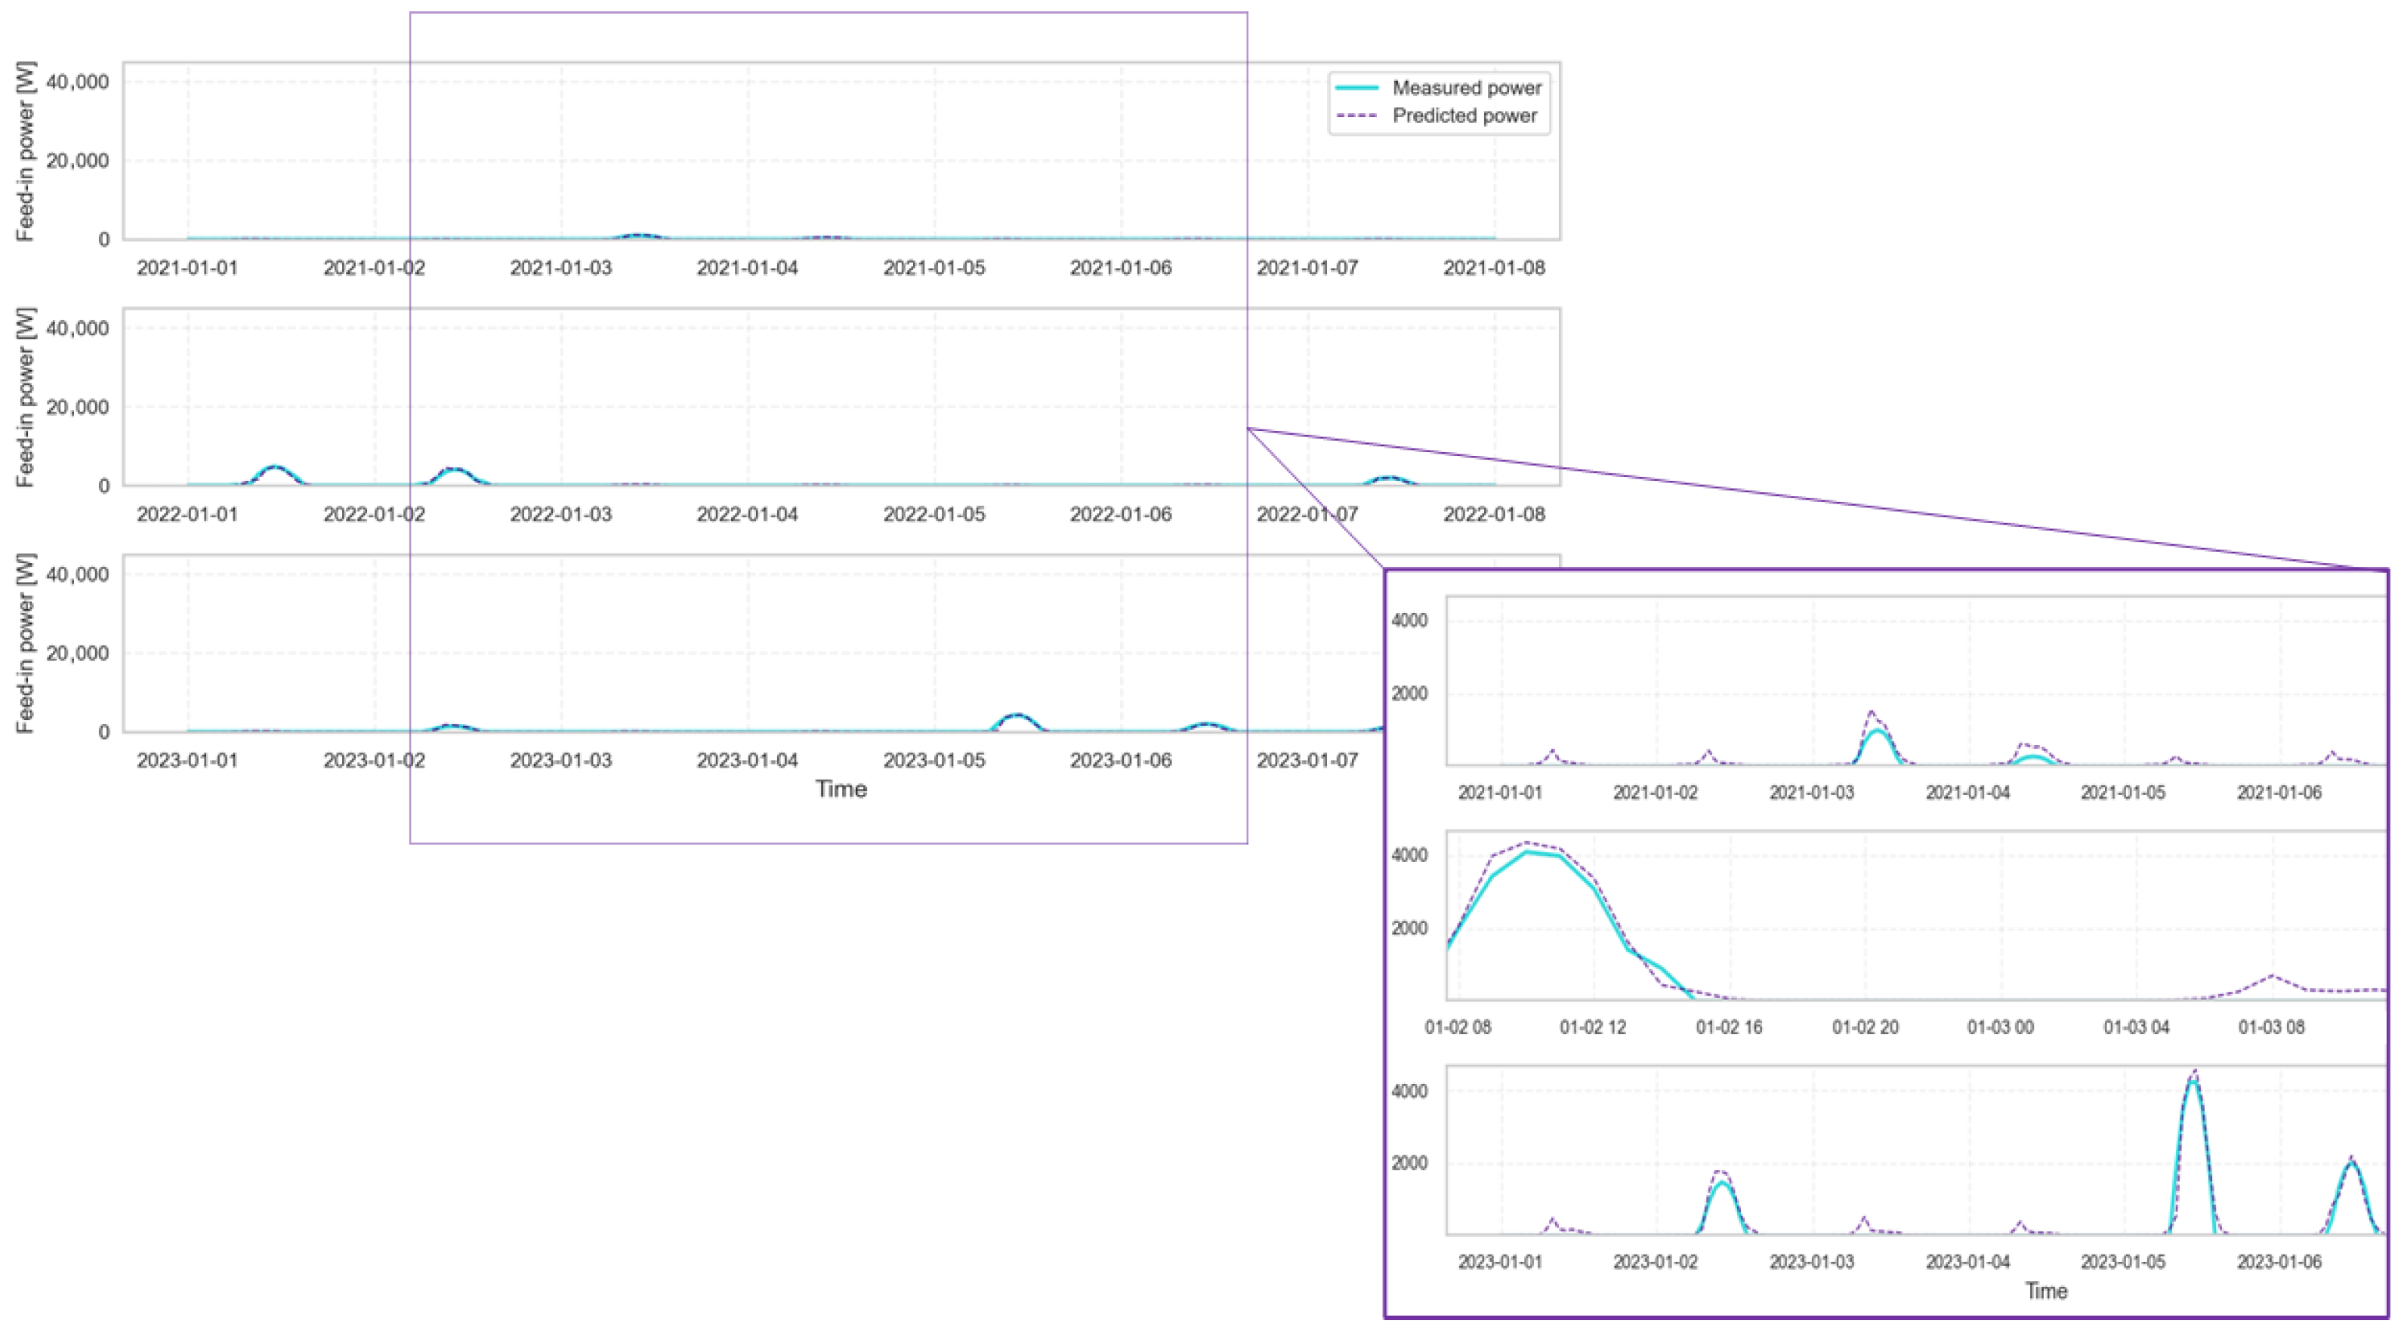Viewport: 2404px width, 1336px height.
Task: Click the '01-03 08' tick in inset
Action: pyautogui.click(x=2272, y=1027)
